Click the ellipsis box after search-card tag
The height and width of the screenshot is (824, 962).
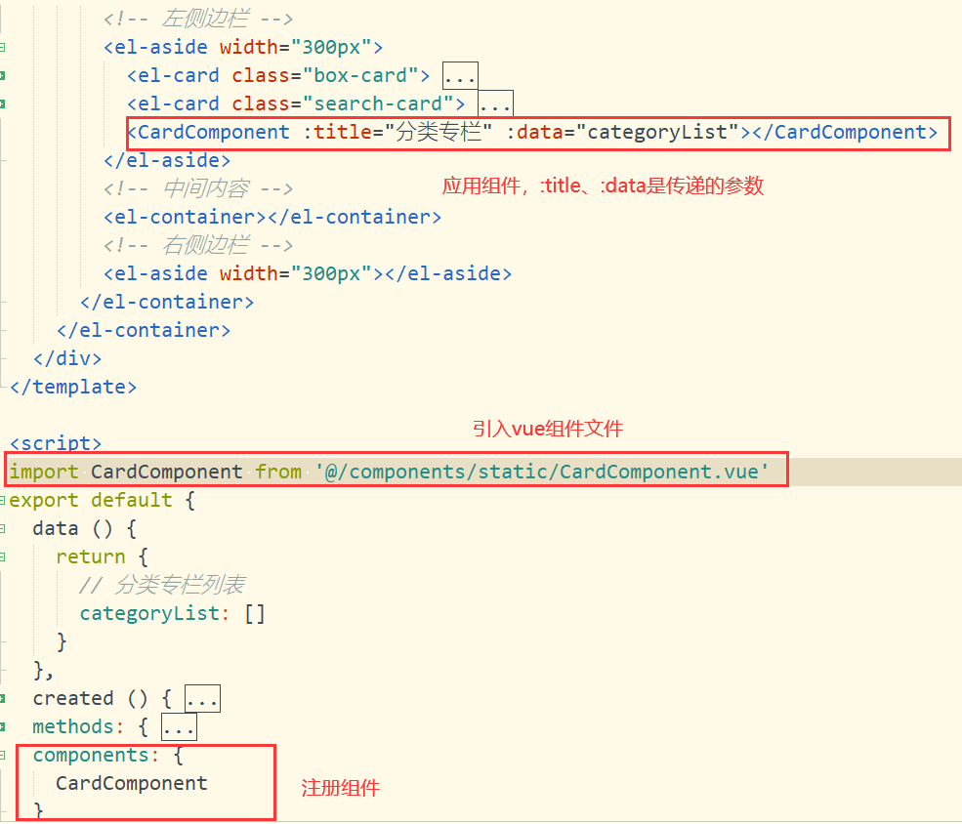[494, 104]
